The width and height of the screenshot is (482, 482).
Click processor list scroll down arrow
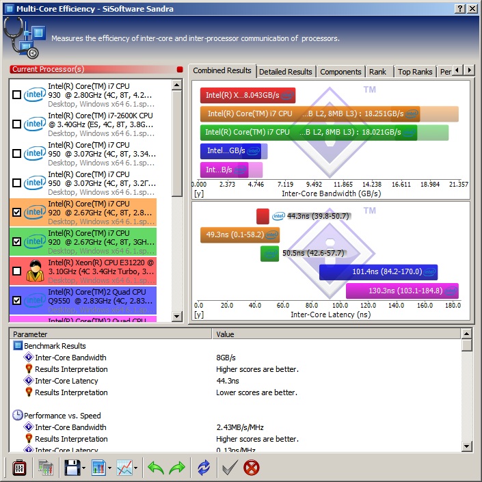177,316
